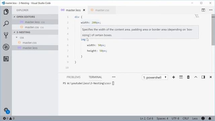Viewport: 215px width, 121px height.
Task: Switch to the master.css editor tab
Action: pos(102,10)
